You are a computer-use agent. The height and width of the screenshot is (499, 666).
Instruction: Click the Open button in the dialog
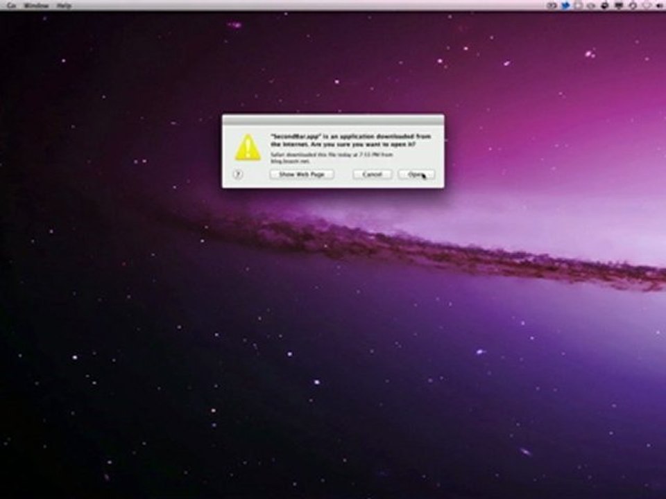(x=416, y=175)
